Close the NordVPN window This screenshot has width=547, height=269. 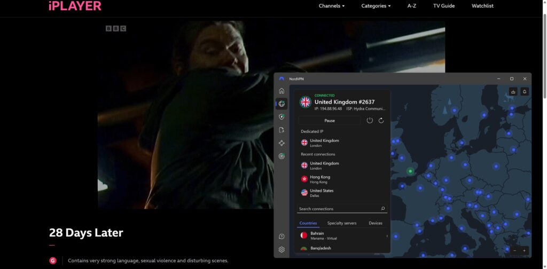[525, 79]
